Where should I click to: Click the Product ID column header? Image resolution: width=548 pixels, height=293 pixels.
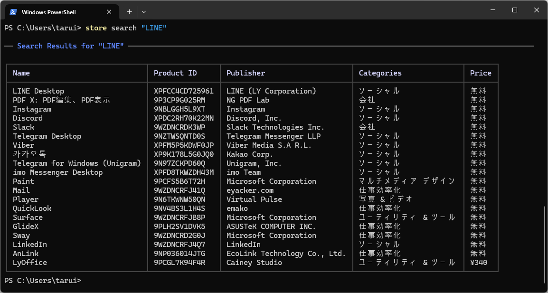[175, 73]
